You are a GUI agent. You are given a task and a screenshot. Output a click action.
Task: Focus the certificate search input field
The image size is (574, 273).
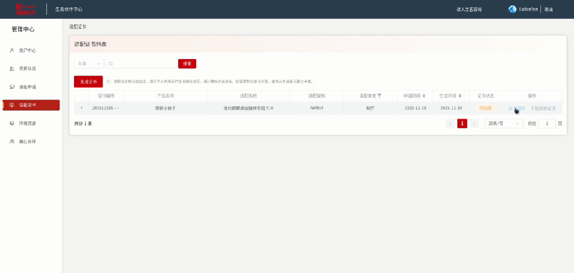[141, 64]
